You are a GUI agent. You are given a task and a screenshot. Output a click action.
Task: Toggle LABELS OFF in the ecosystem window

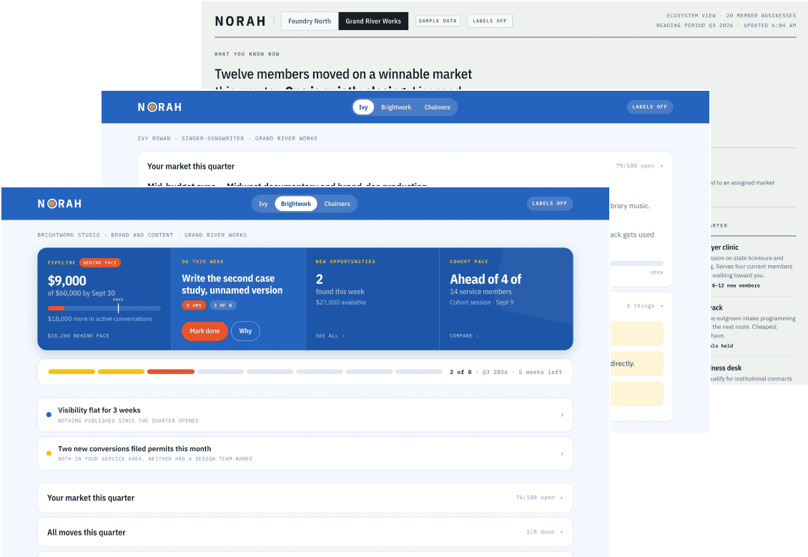pyautogui.click(x=490, y=21)
